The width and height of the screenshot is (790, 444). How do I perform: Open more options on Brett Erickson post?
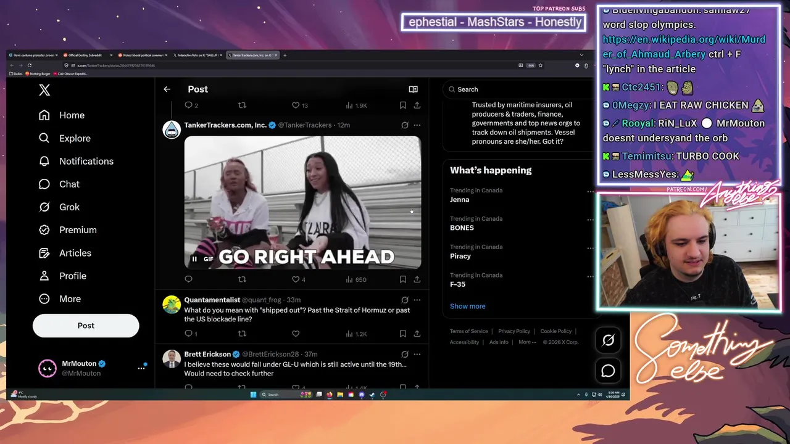pyautogui.click(x=417, y=355)
